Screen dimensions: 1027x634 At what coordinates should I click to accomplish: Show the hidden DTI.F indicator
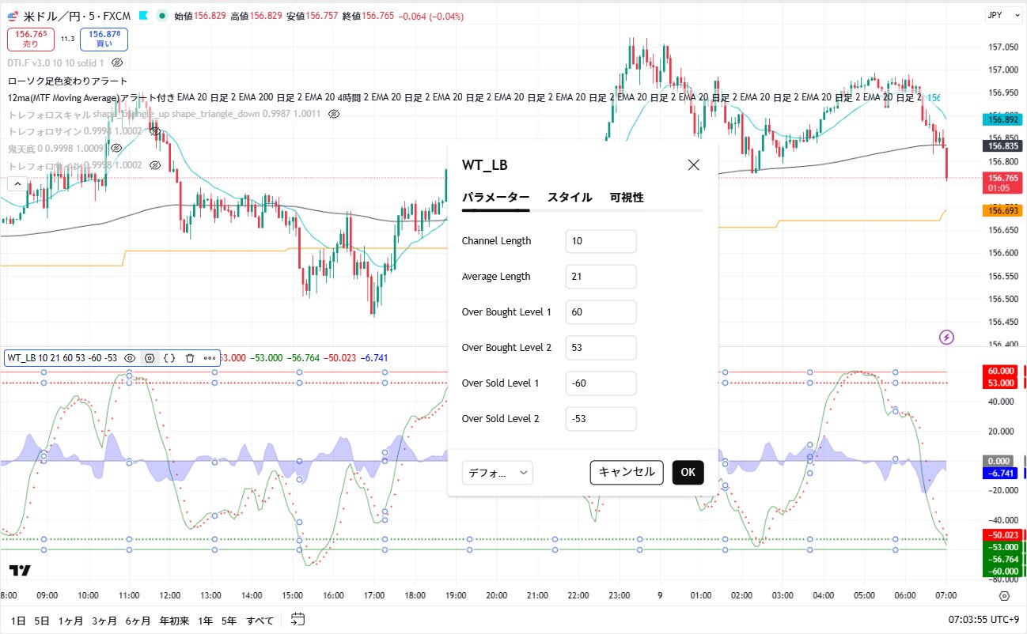click(117, 62)
